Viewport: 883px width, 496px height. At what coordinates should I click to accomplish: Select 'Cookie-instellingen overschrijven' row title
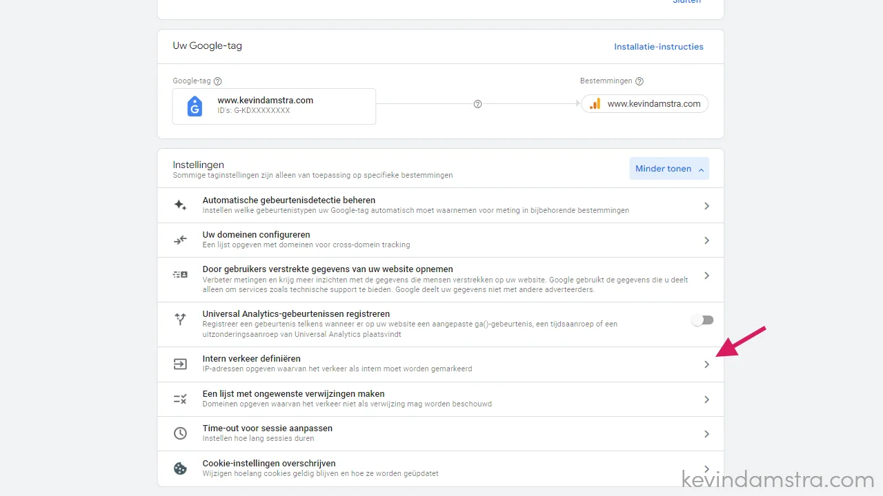pyautogui.click(x=269, y=464)
